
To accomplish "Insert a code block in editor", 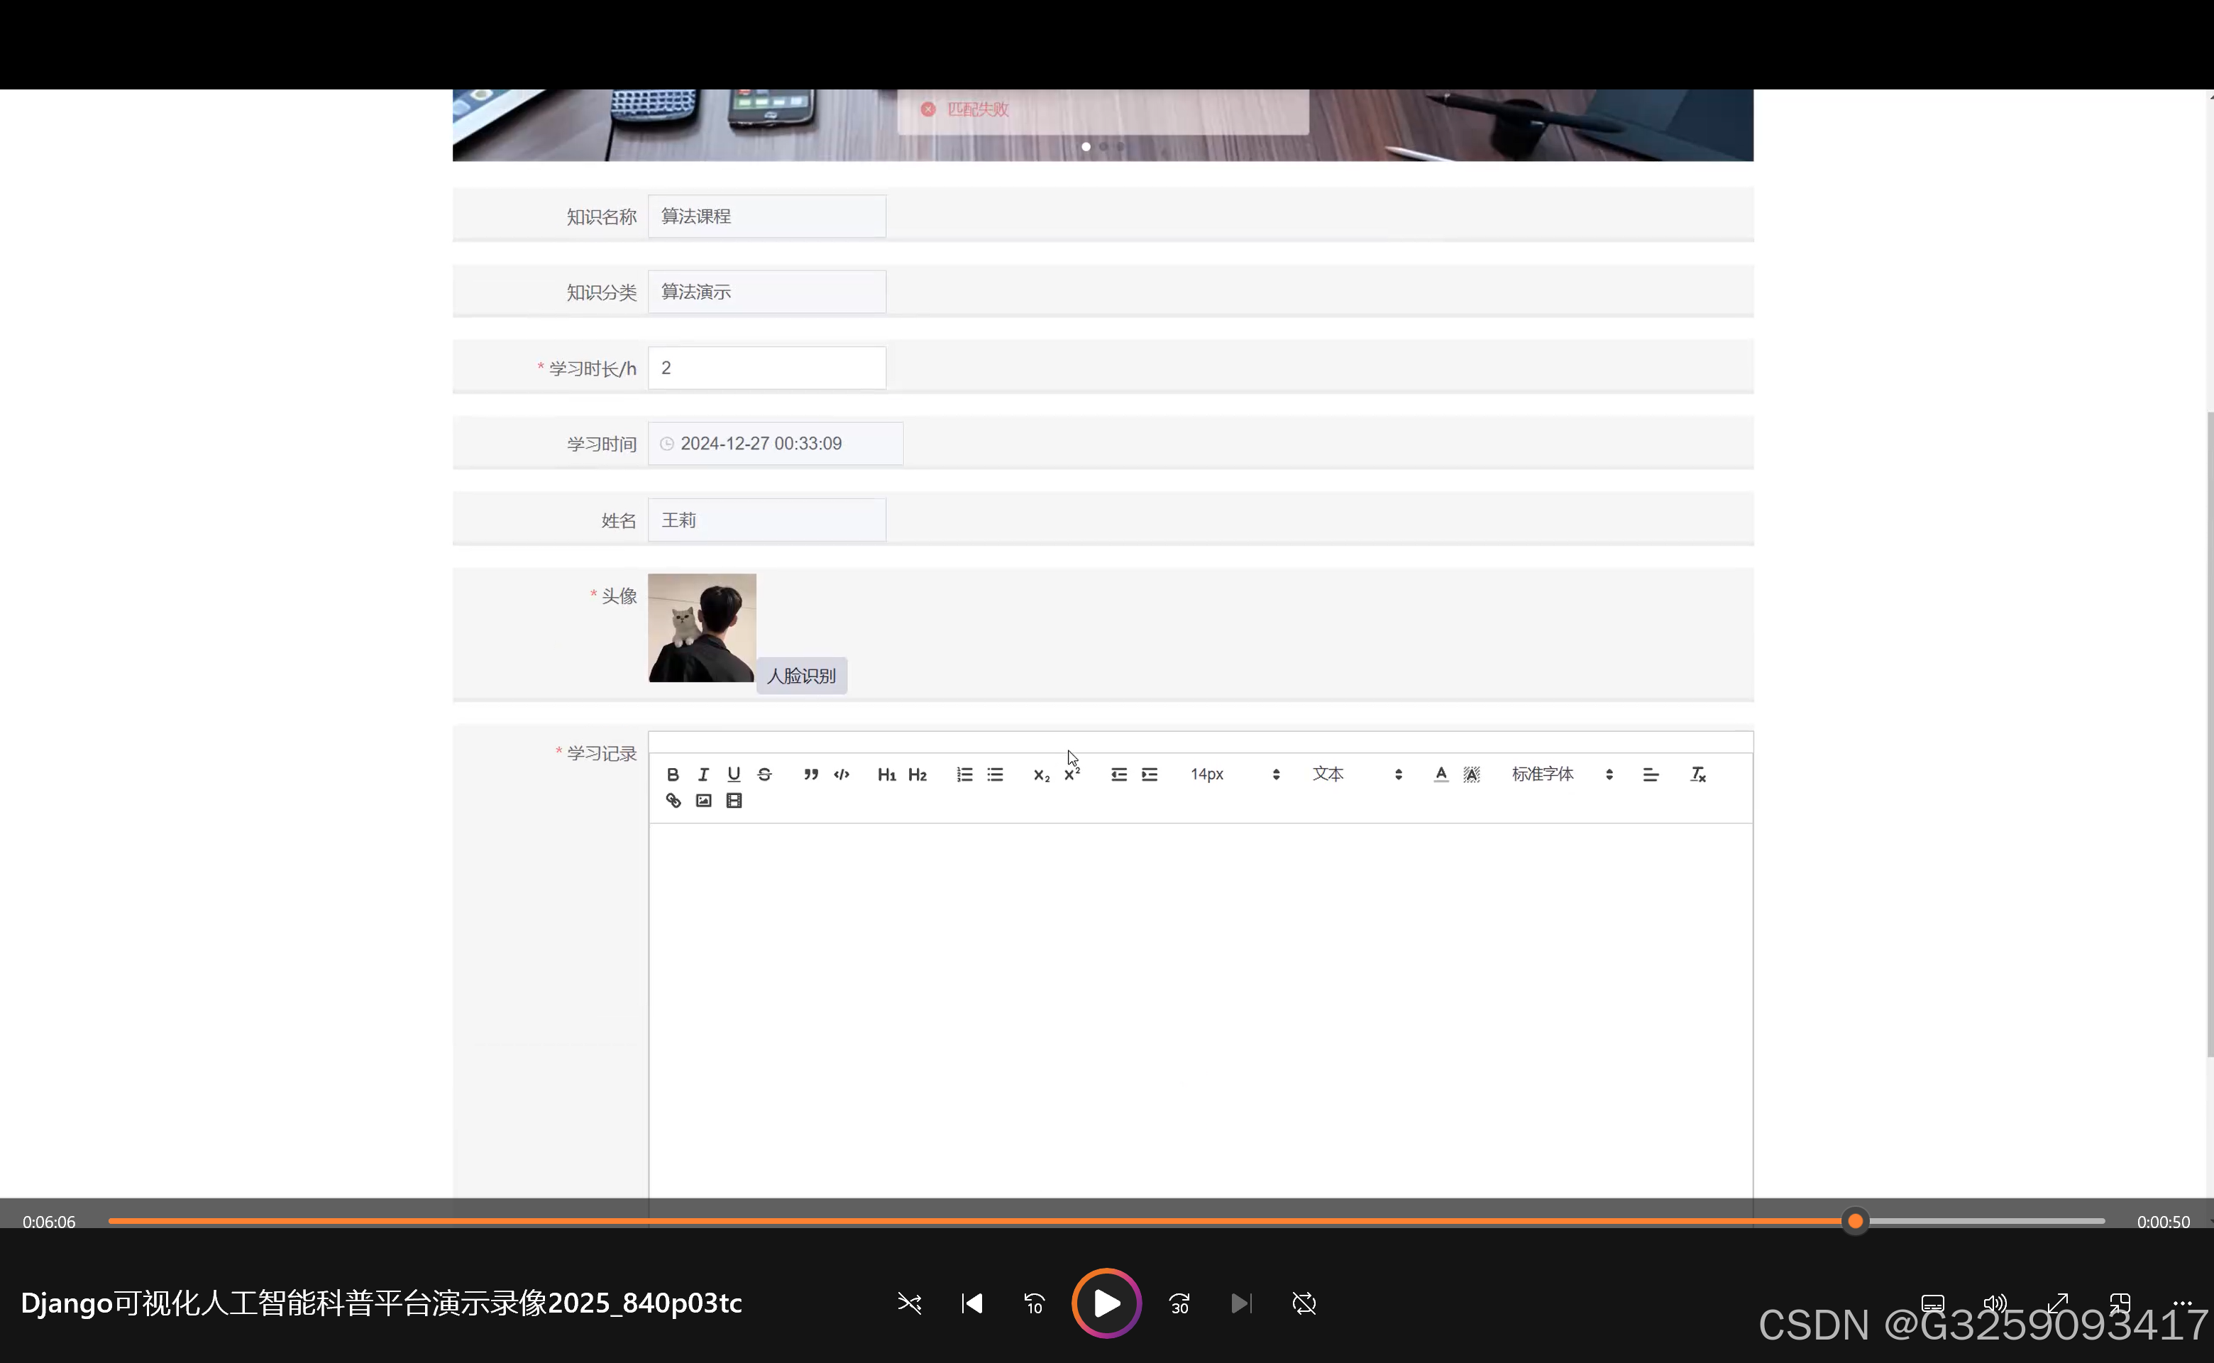I will (x=842, y=774).
